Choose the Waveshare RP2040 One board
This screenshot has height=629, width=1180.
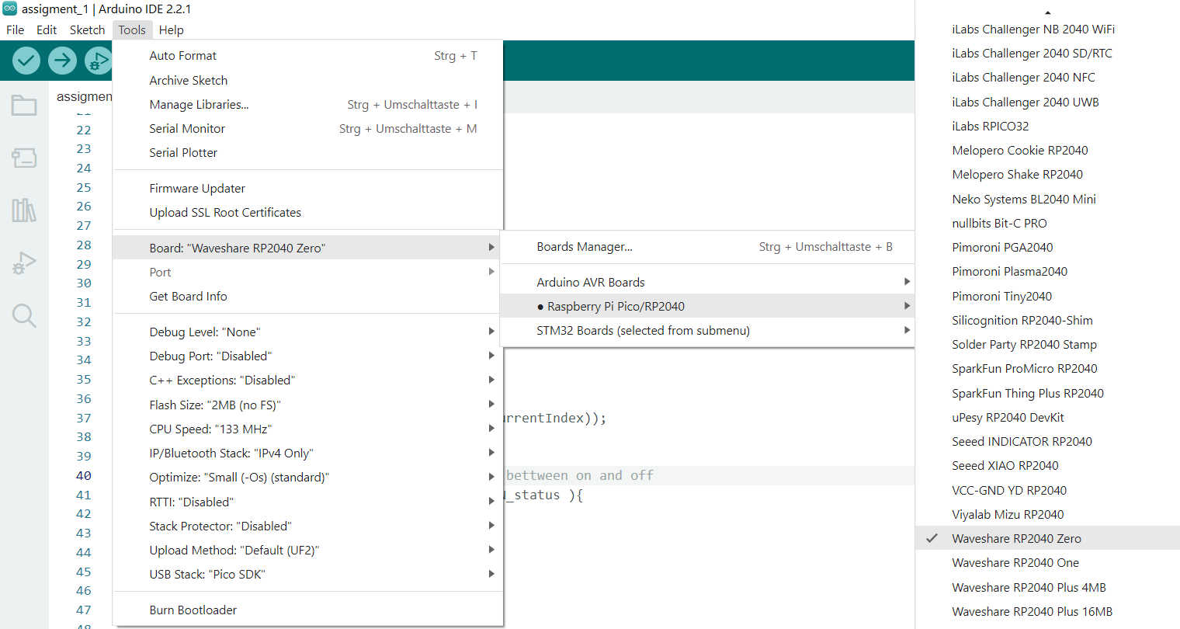(x=1015, y=562)
